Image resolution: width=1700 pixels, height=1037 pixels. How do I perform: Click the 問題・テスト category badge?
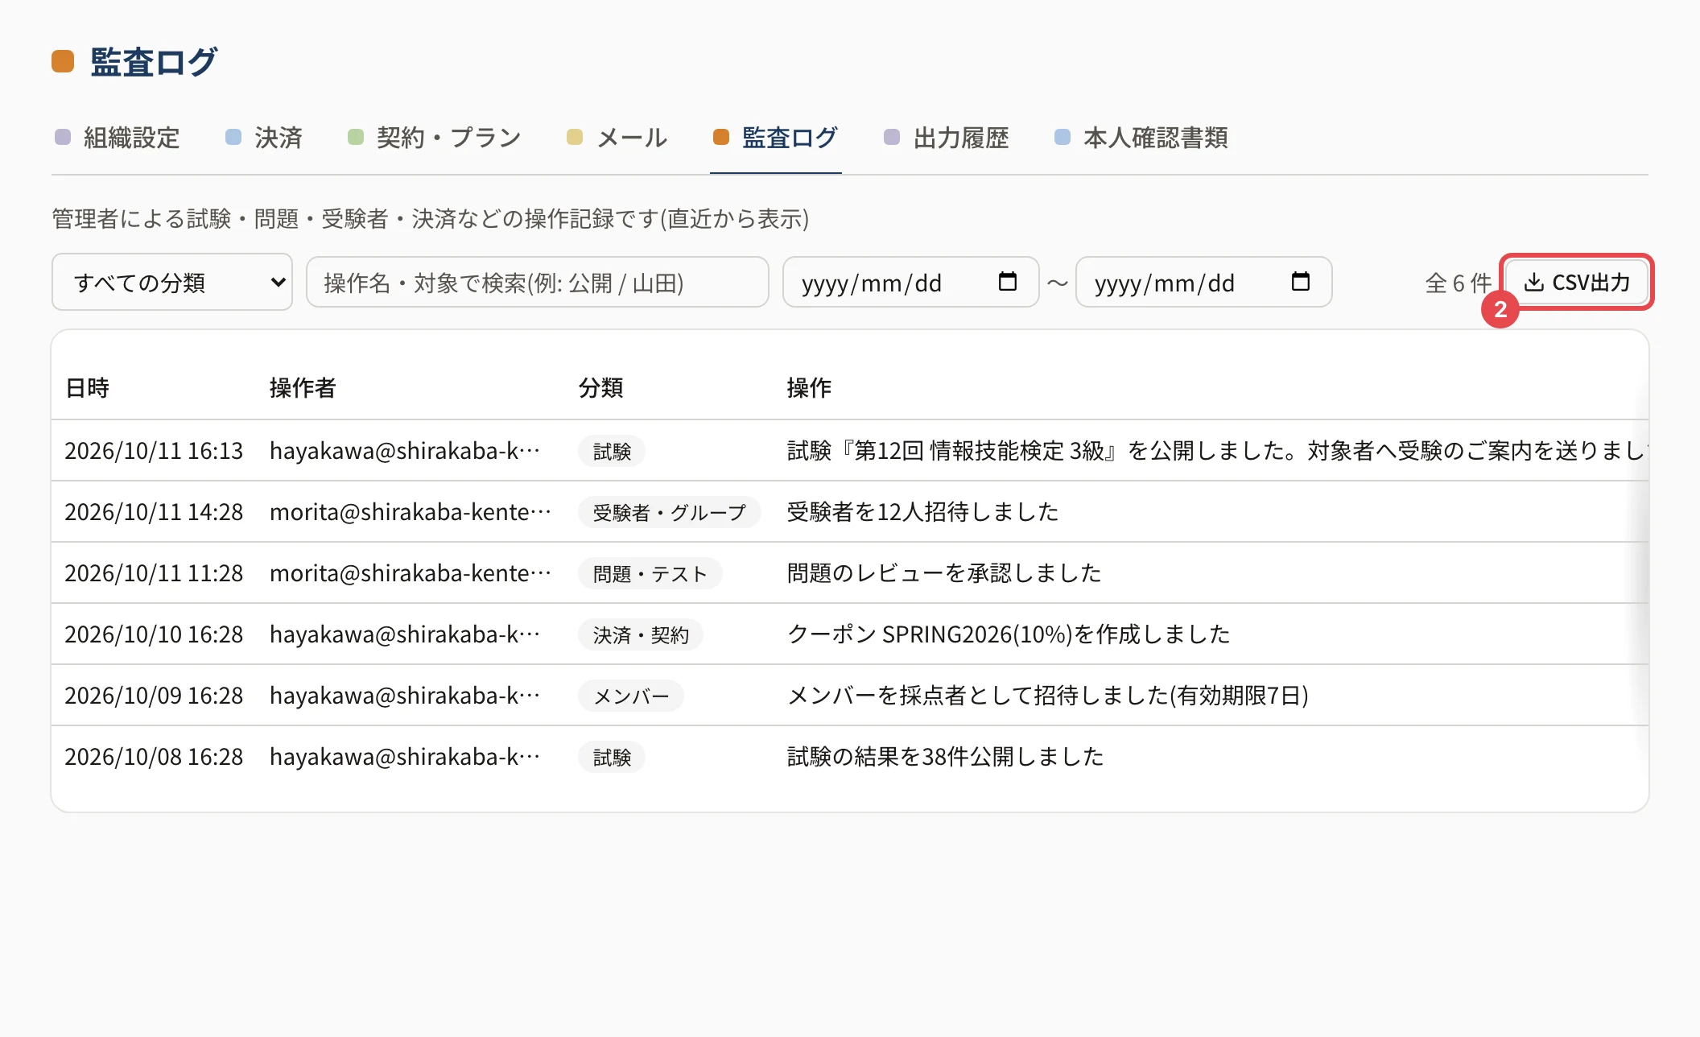[650, 573]
